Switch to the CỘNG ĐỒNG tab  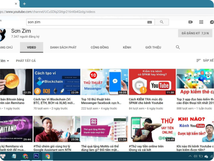pos(100,47)
